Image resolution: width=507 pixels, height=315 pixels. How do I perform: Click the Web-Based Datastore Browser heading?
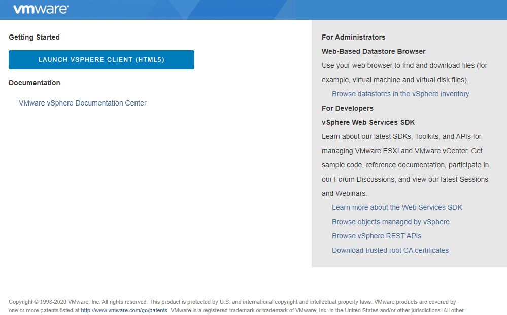tap(374, 51)
